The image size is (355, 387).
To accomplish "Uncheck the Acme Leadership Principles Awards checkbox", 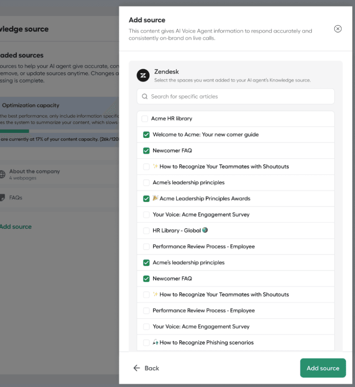I will tap(146, 199).
